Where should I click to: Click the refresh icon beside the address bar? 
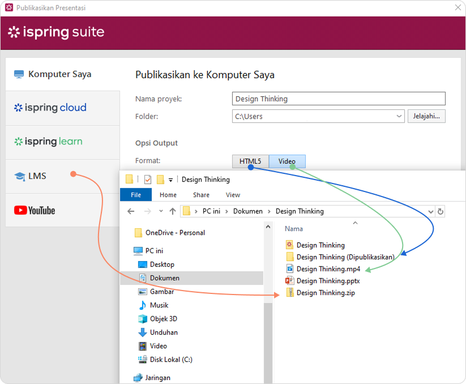[x=441, y=211]
